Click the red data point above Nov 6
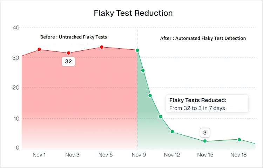Viewport: 263px width, 168px height. [102, 47]
